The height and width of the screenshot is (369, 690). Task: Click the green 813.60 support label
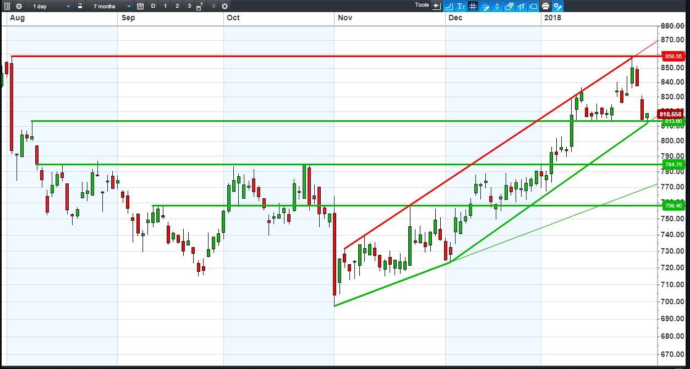click(x=673, y=121)
